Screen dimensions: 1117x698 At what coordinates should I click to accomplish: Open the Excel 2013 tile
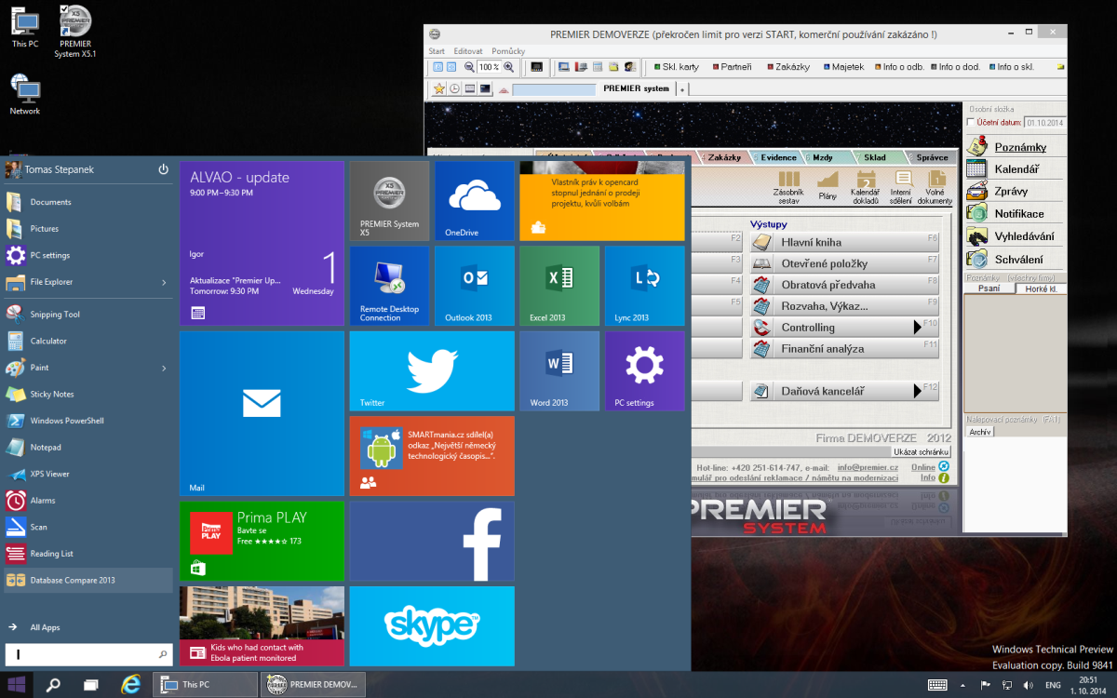pyautogui.click(x=559, y=286)
